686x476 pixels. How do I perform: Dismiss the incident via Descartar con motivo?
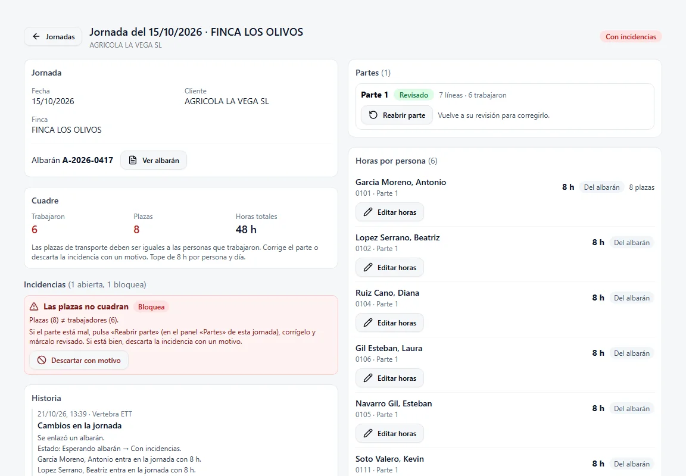[79, 361]
